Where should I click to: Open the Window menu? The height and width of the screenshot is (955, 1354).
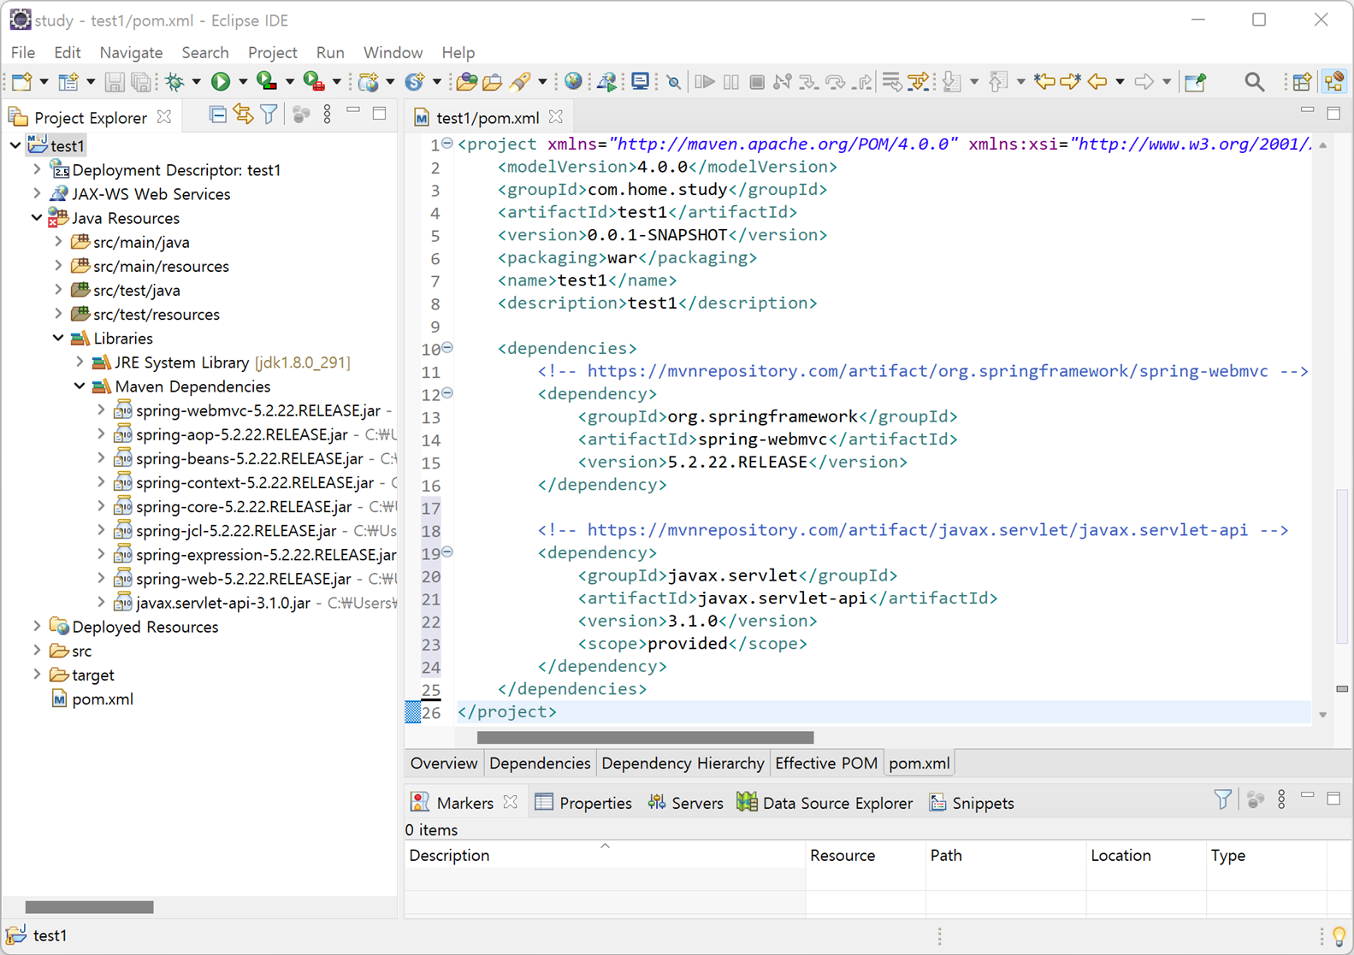pyautogui.click(x=393, y=52)
